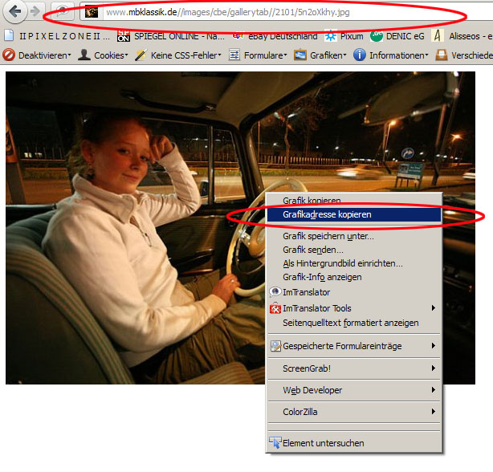Click the Cookies person icon
Image resolution: width=493 pixels, height=472 pixels.
(84, 55)
